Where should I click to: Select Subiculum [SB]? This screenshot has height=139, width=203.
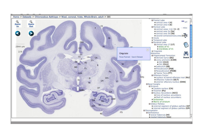(163, 67)
